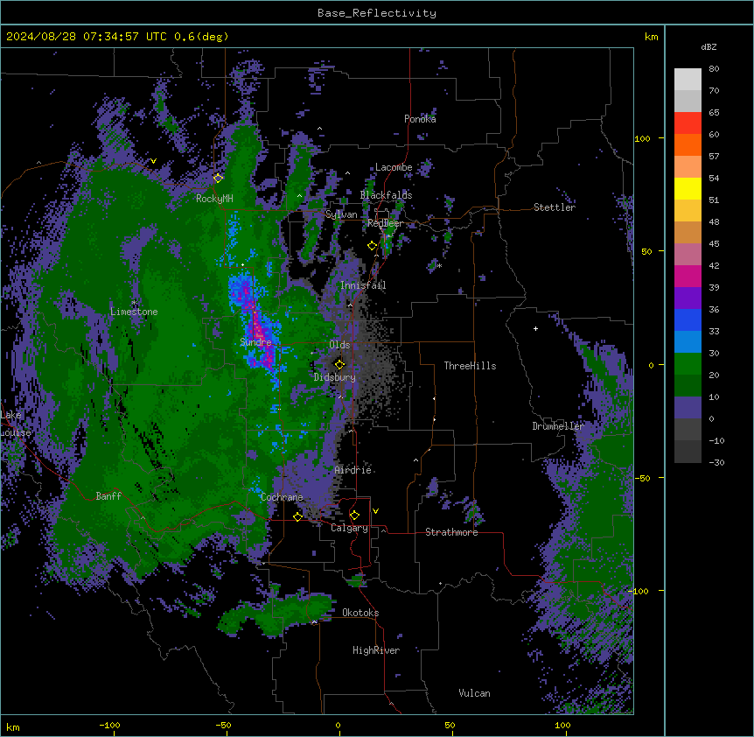Click the -50 tick on bottom axis
This screenshot has width=754, height=737.
tap(223, 726)
